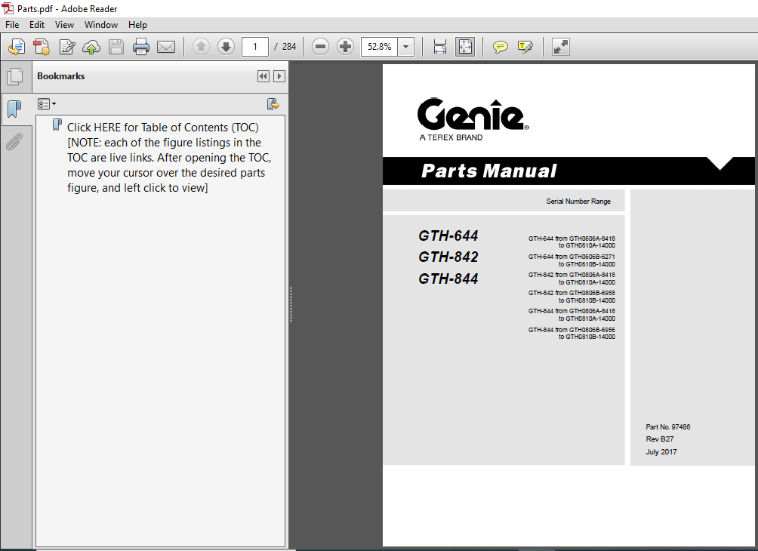The image size is (758, 551).
Task: Open the Table of Contents bookmark
Action: pos(169,158)
